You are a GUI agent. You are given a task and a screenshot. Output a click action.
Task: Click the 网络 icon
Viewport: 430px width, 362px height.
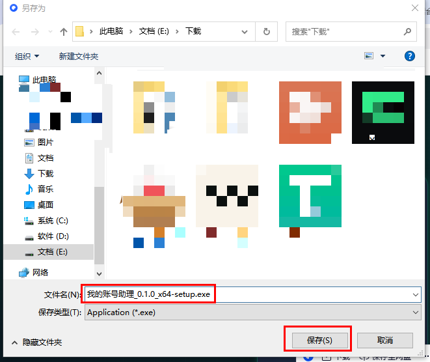point(24,273)
